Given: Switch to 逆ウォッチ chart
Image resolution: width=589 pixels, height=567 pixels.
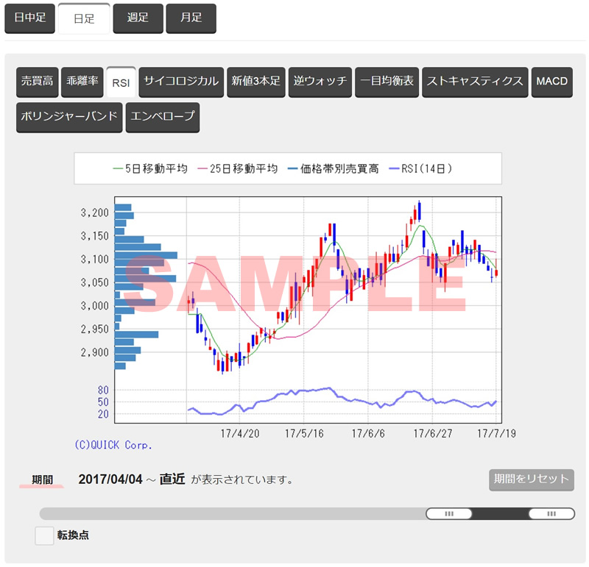Looking at the screenshot, I should [x=320, y=82].
